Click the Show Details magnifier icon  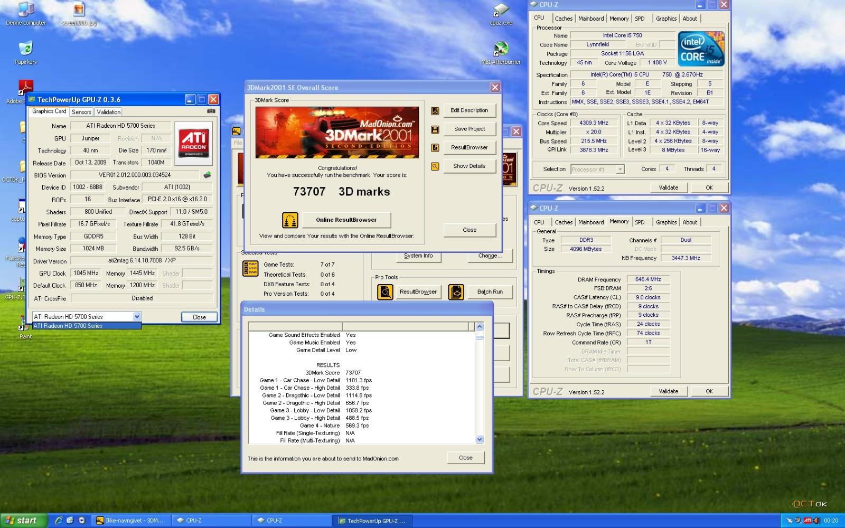pos(435,166)
